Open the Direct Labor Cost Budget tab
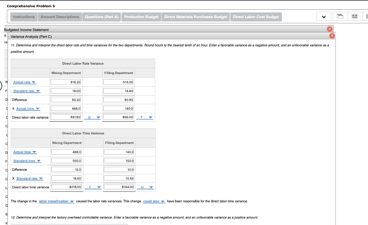The image size is (368, 225). [256, 17]
